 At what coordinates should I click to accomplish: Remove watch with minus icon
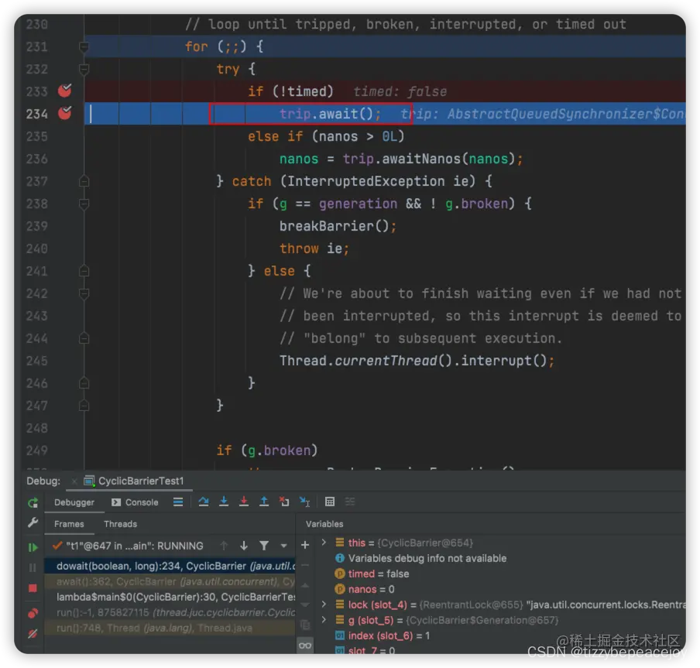pyautogui.click(x=305, y=565)
